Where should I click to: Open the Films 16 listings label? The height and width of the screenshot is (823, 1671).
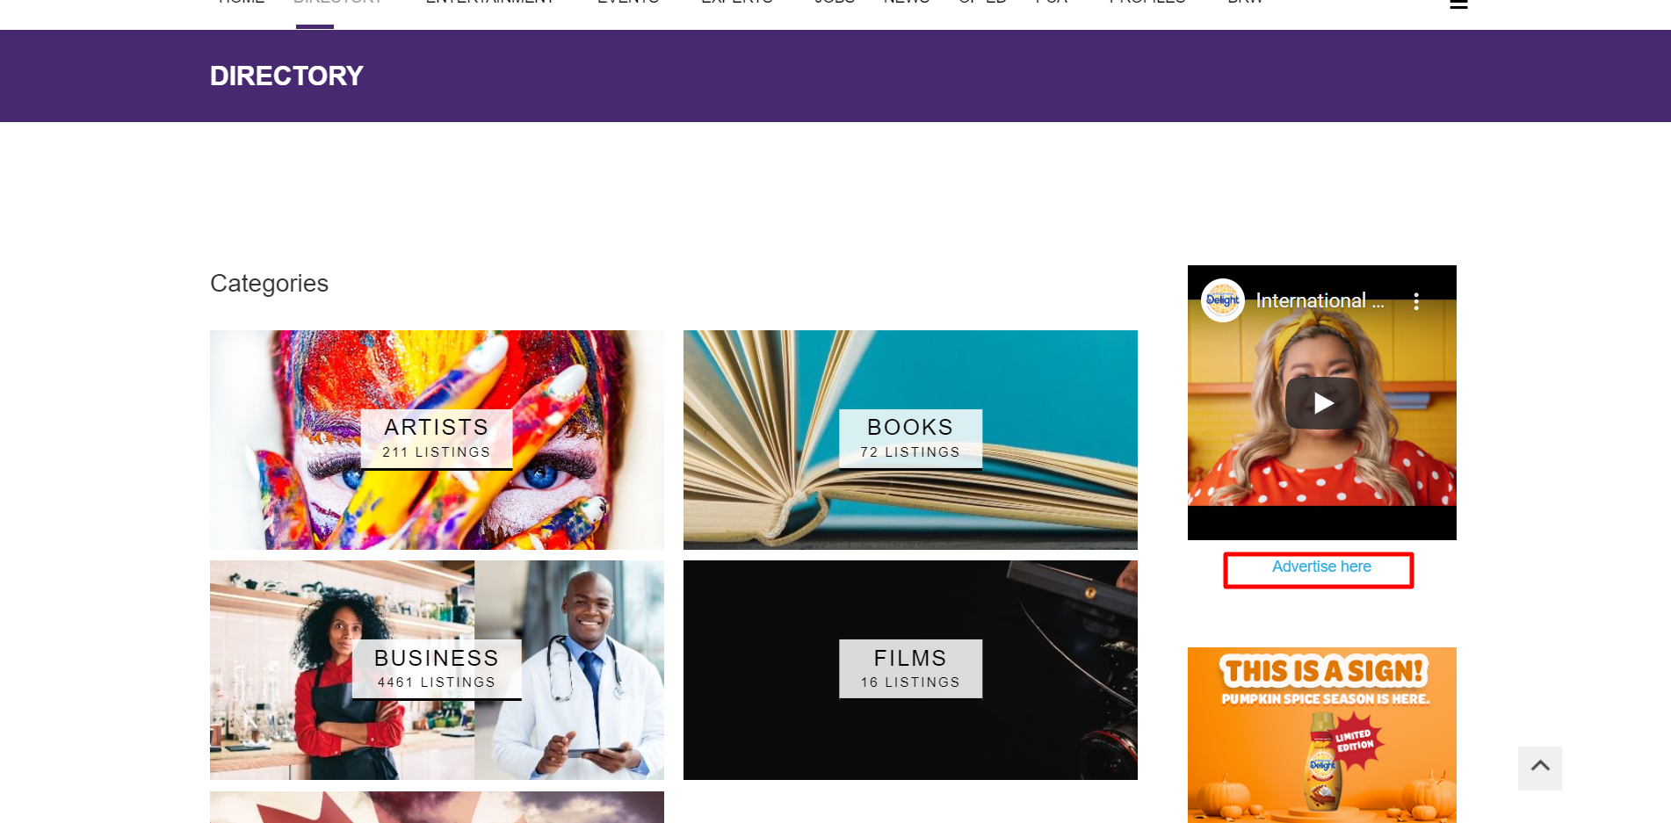pyautogui.click(x=910, y=669)
